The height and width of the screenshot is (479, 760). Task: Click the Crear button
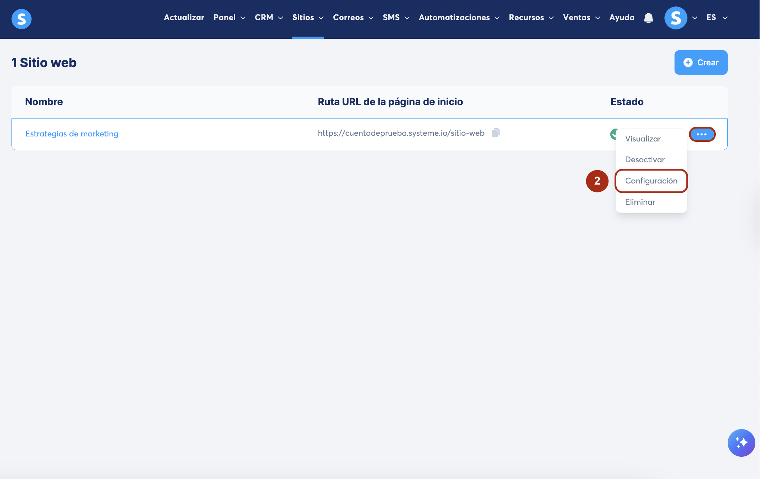click(701, 62)
